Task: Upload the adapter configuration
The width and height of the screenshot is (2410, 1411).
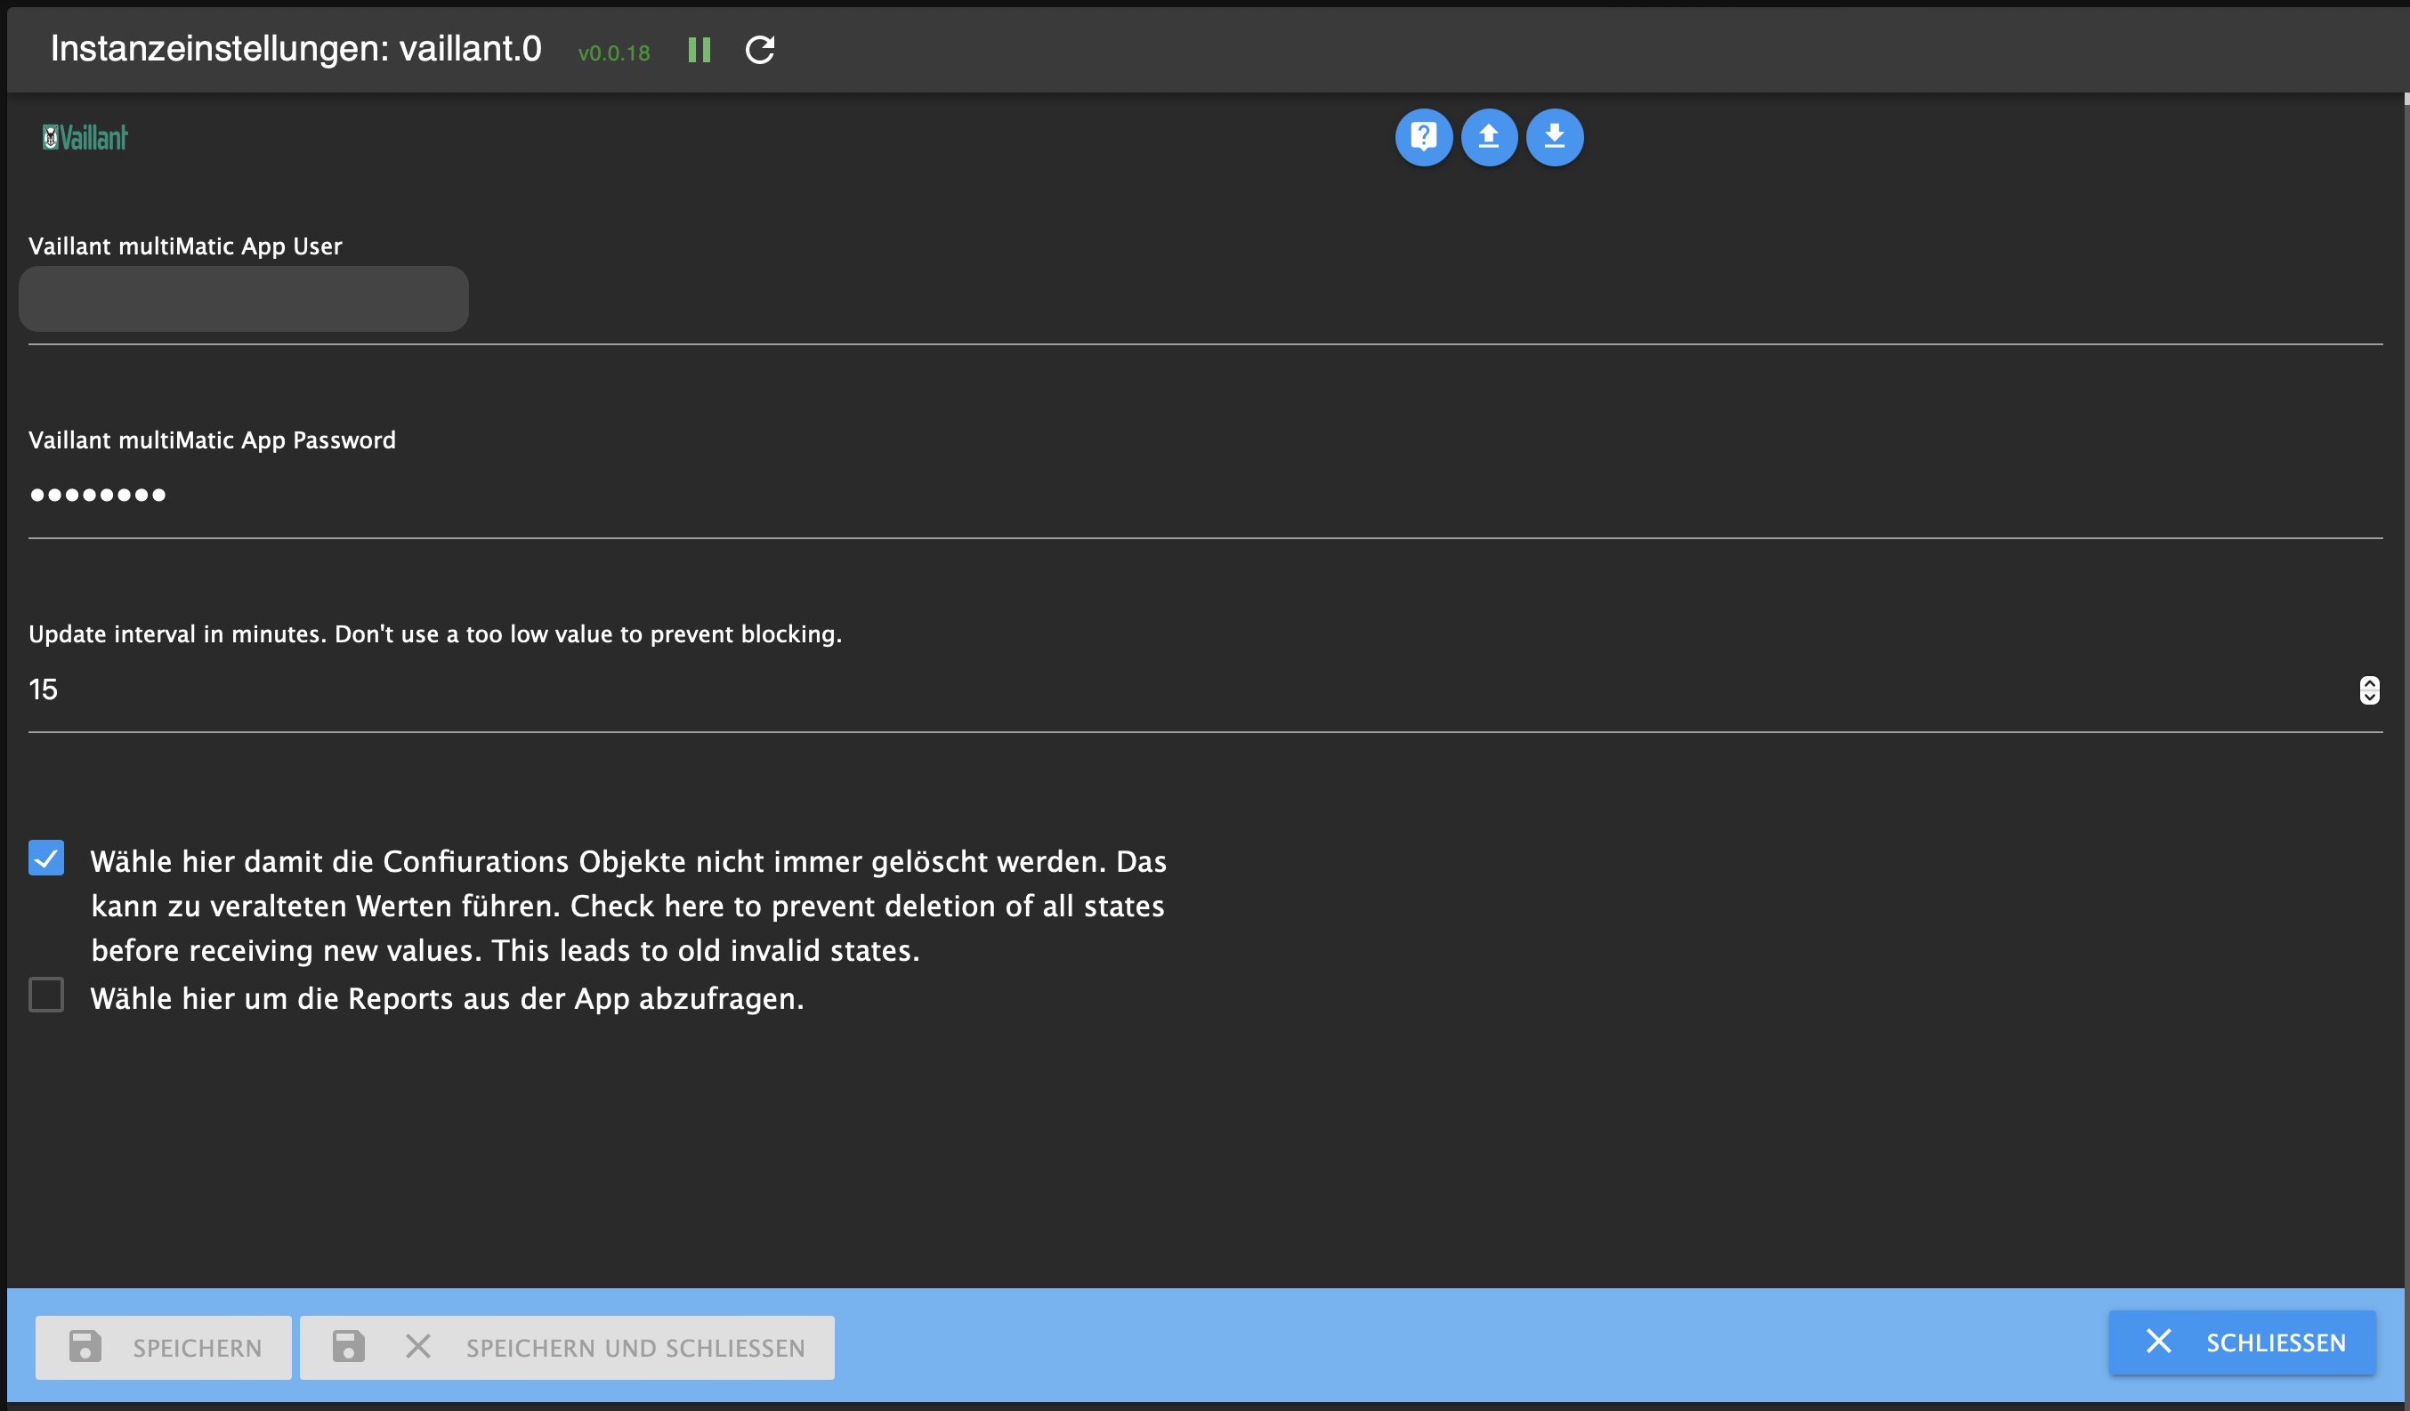Action: coord(1489,137)
